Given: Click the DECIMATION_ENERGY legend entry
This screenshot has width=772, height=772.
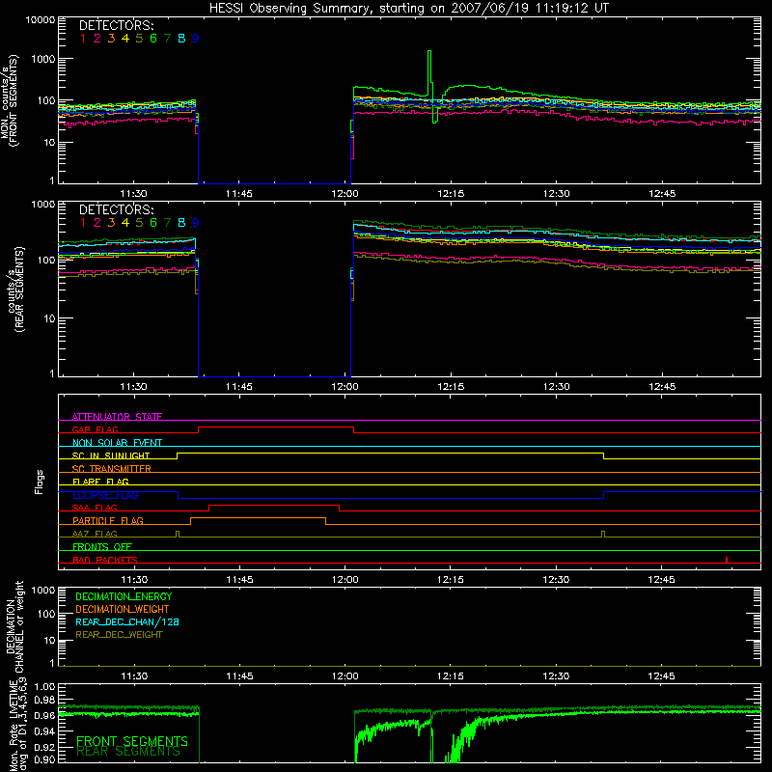Looking at the screenshot, I should [x=124, y=596].
